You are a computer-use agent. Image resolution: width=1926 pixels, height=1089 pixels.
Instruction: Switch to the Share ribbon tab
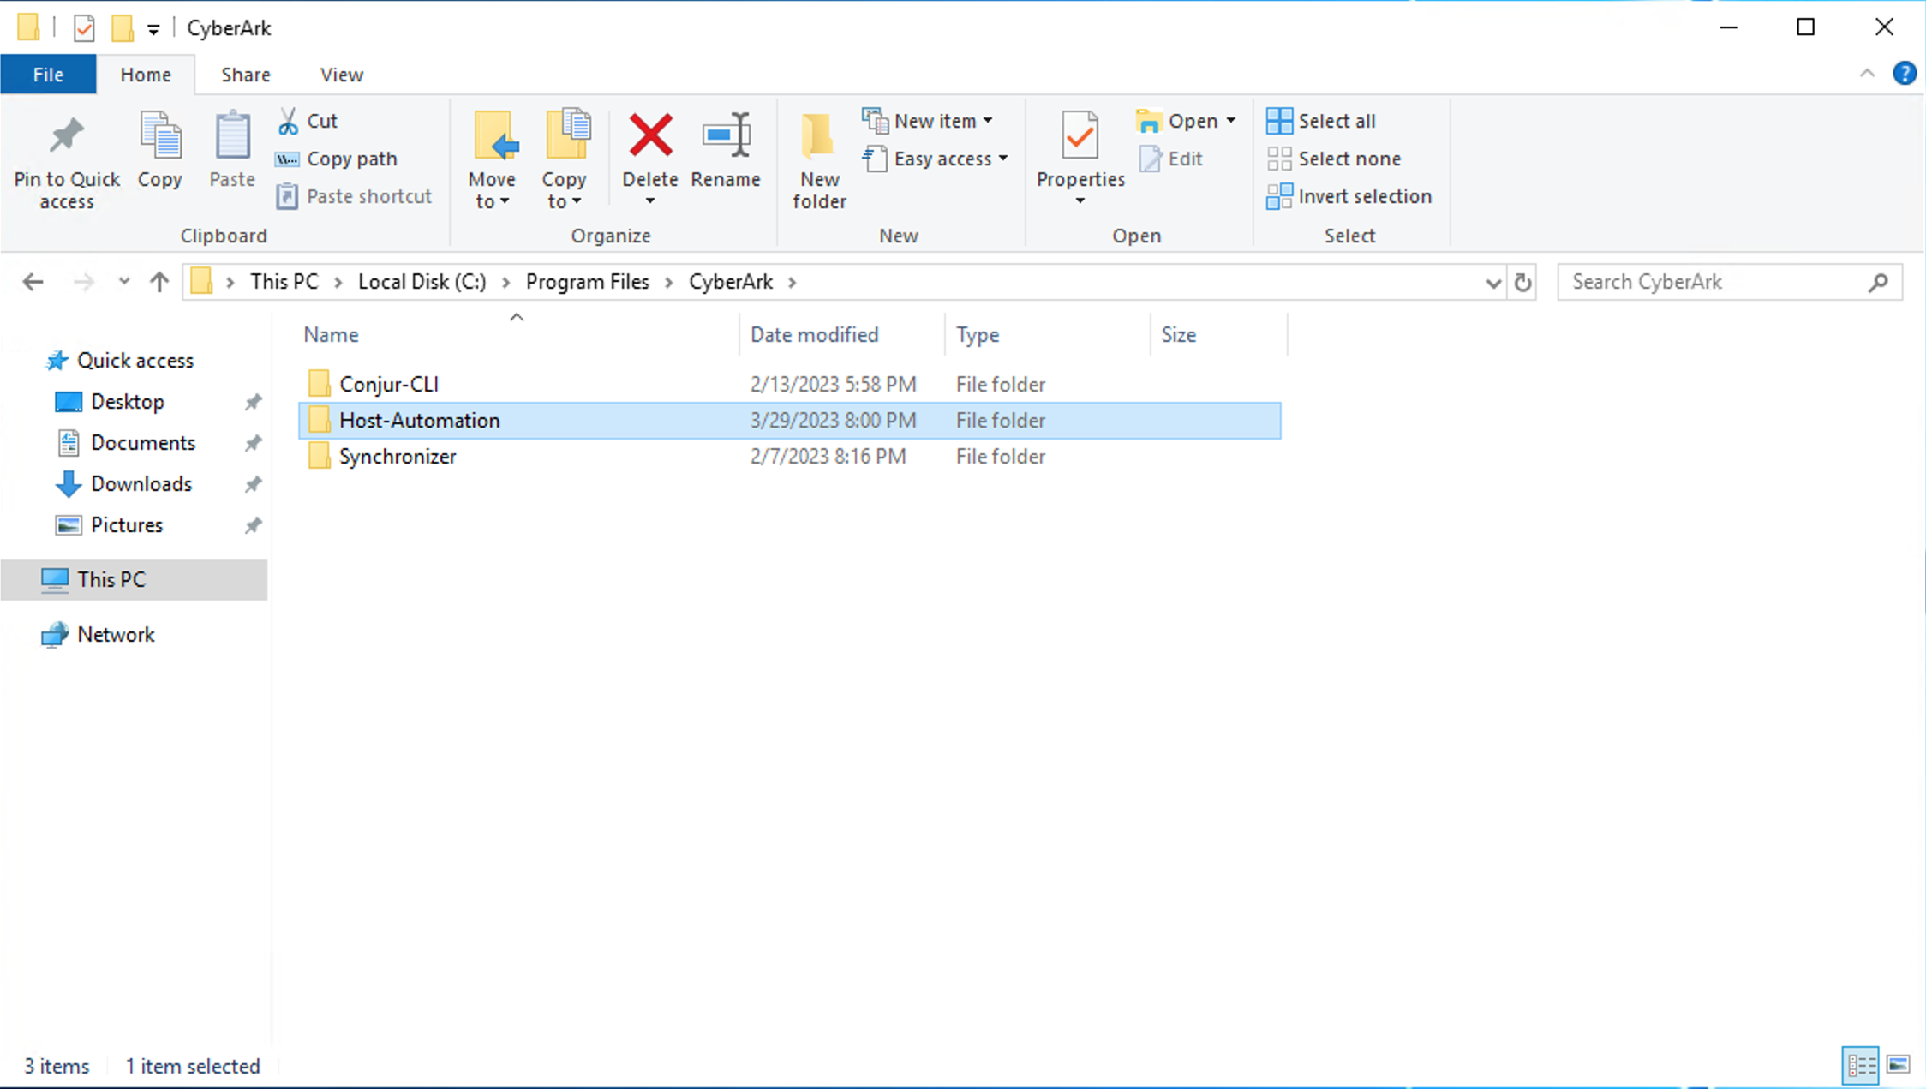pos(246,75)
